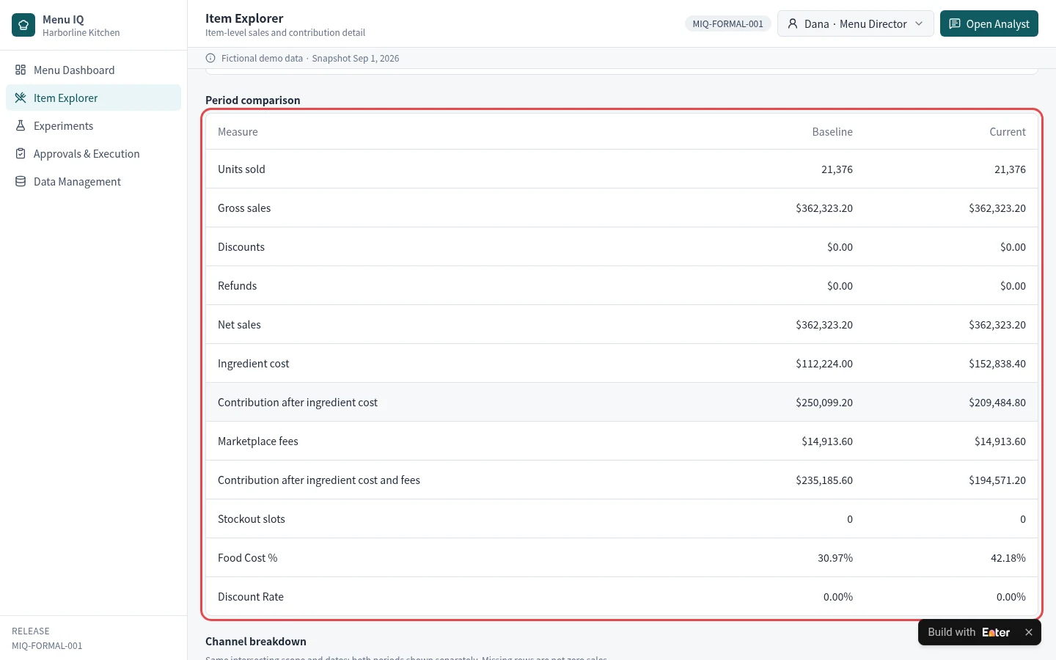This screenshot has height=660, width=1056.
Task: Click the Discounts row label
Action: 241,247
